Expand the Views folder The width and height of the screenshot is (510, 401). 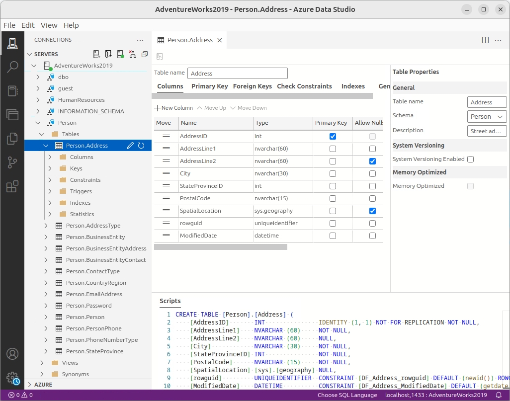(42, 363)
